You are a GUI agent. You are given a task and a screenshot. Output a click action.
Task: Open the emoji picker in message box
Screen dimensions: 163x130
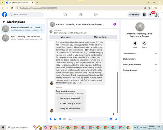[x=111, y=119]
